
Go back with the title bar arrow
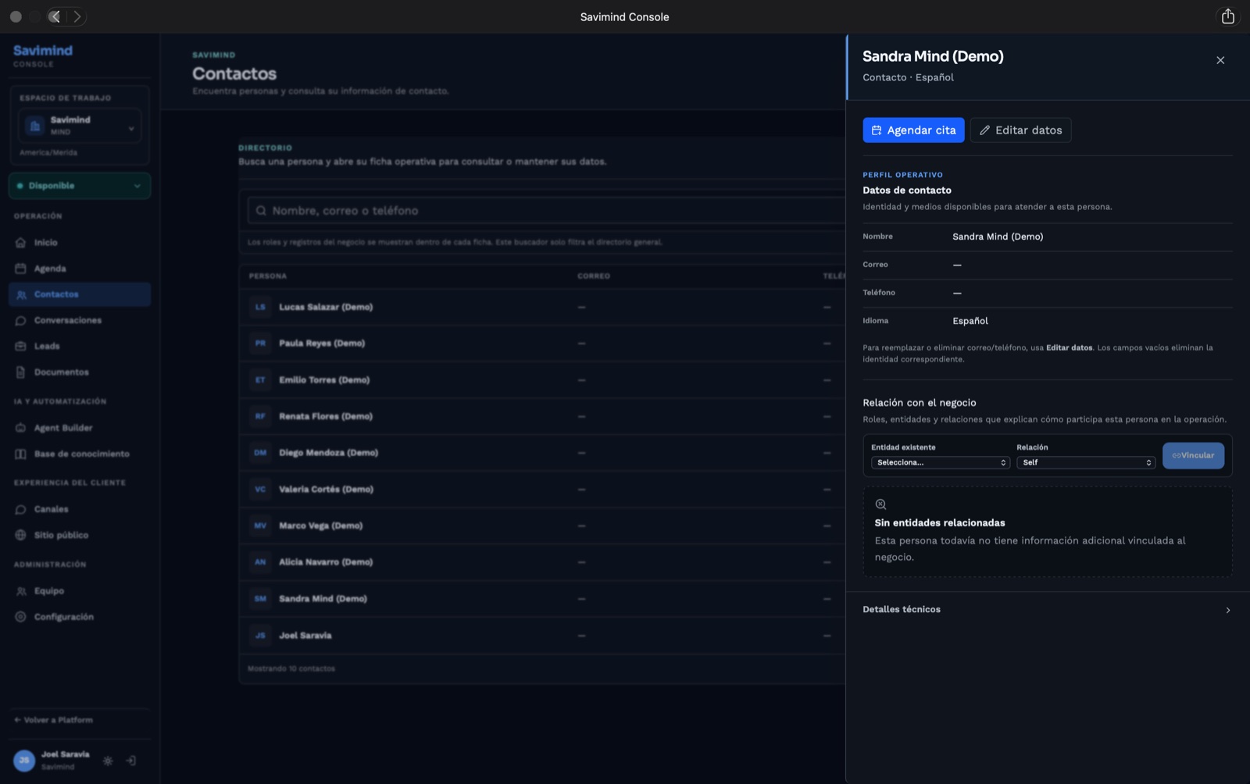coord(55,16)
